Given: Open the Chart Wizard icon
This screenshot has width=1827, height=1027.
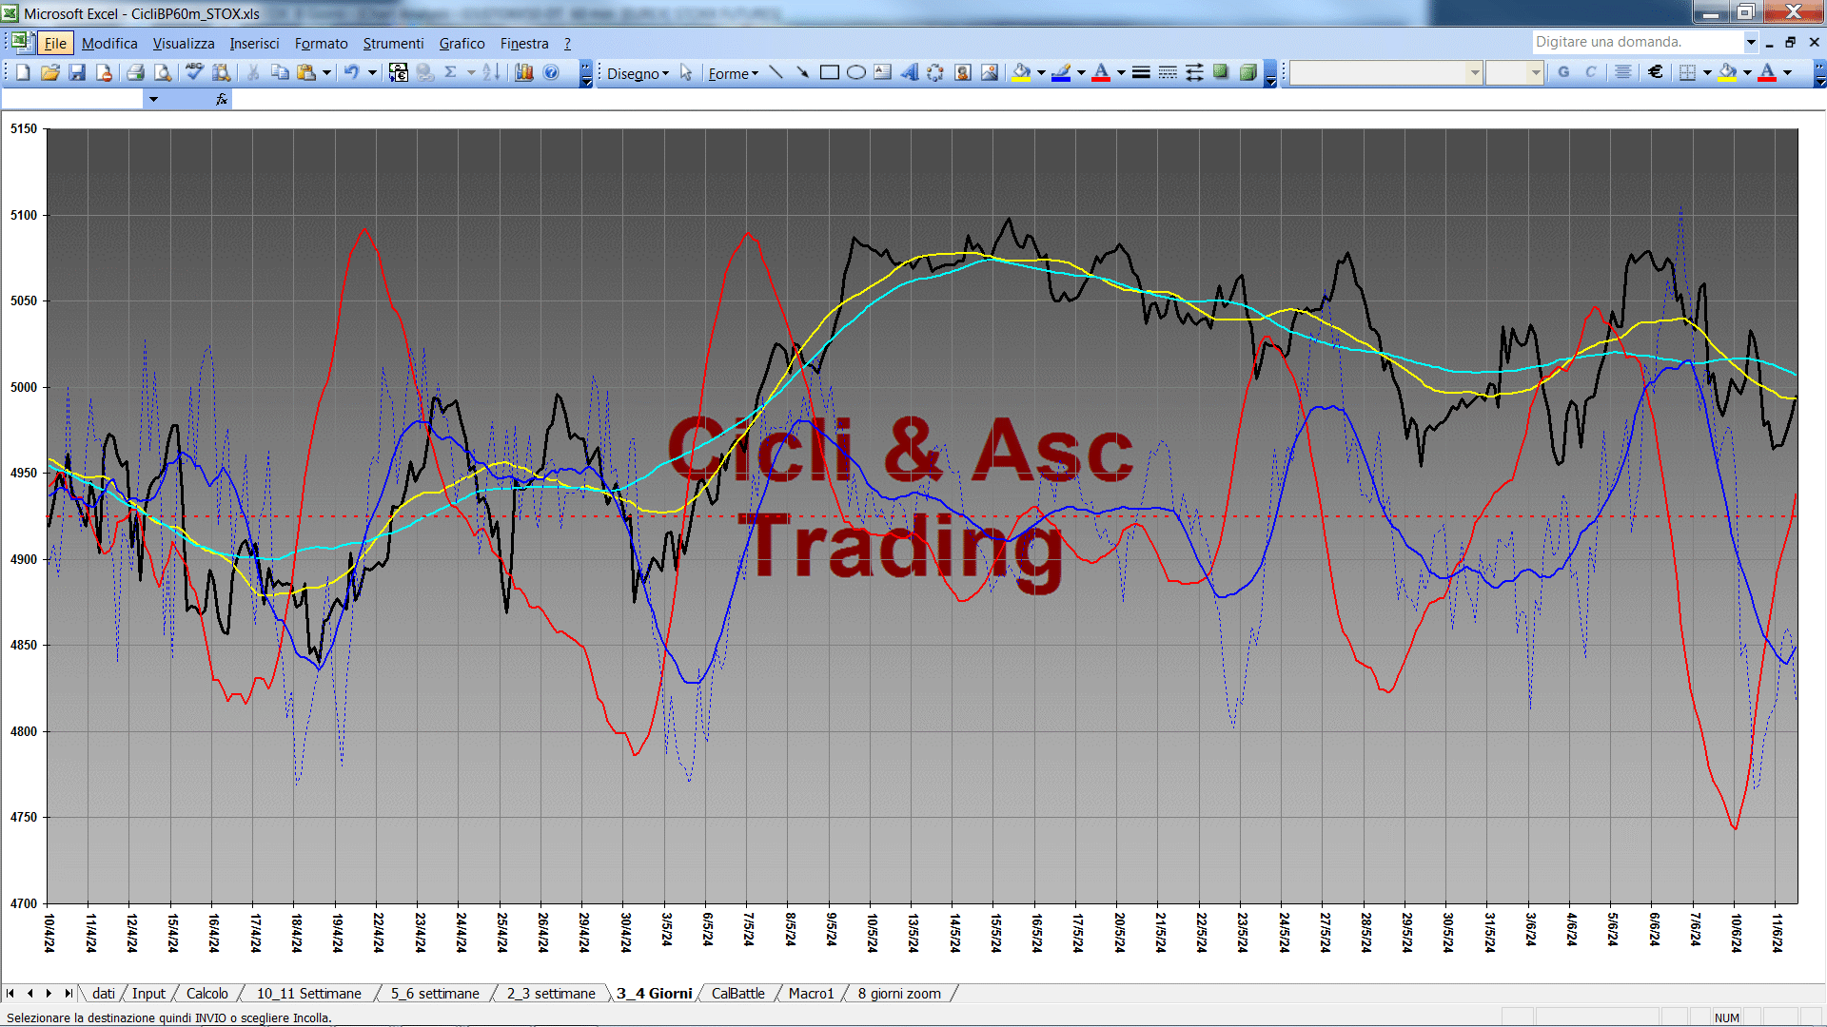Looking at the screenshot, I should (x=523, y=72).
